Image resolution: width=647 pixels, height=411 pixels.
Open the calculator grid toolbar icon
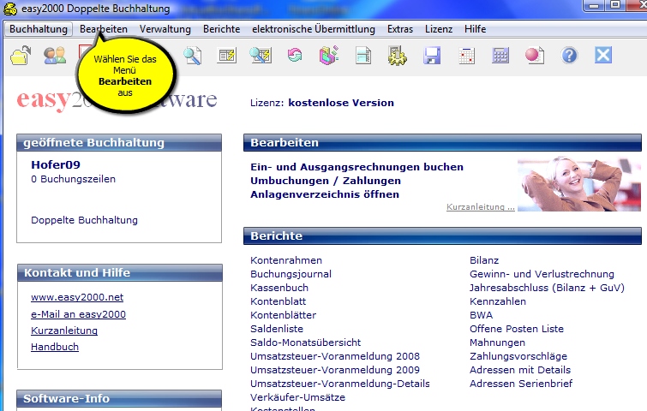pos(500,56)
